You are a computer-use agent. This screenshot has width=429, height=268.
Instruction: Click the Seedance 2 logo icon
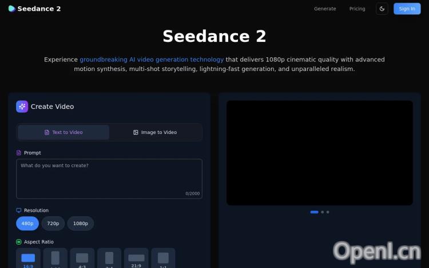click(12, 9)
